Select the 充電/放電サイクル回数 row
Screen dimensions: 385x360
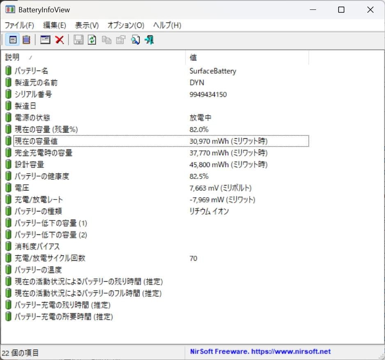click(x=50, y=258)
